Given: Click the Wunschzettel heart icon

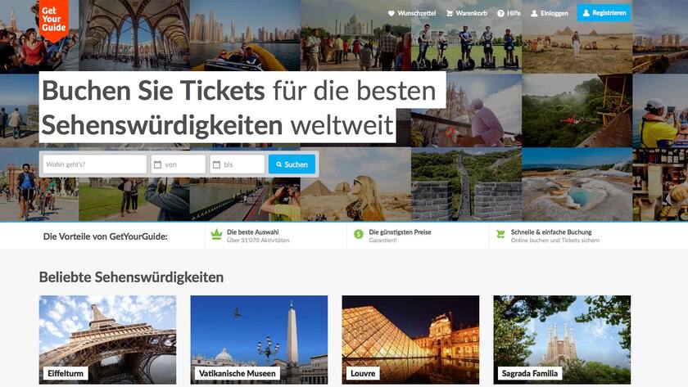Looking at the screenshot, I should pos(392,14).
